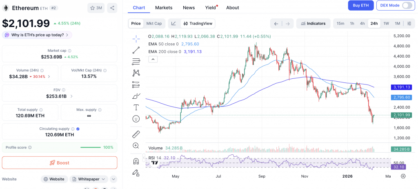Expand more website links chevron
This screenshot has height=189, width=418.
(x=113, y=179)
